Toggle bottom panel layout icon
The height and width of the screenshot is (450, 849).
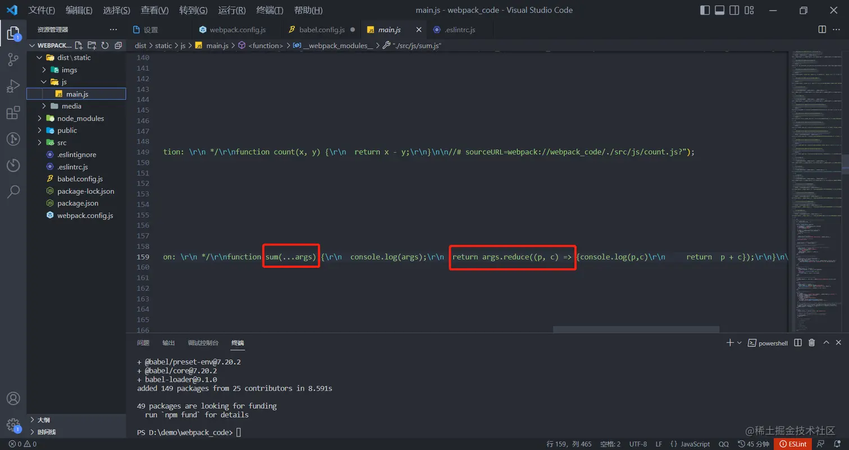tap(720, 10)
